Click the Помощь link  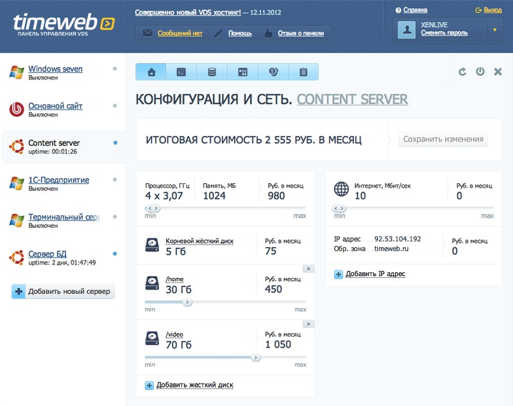(x=240, y=33)
